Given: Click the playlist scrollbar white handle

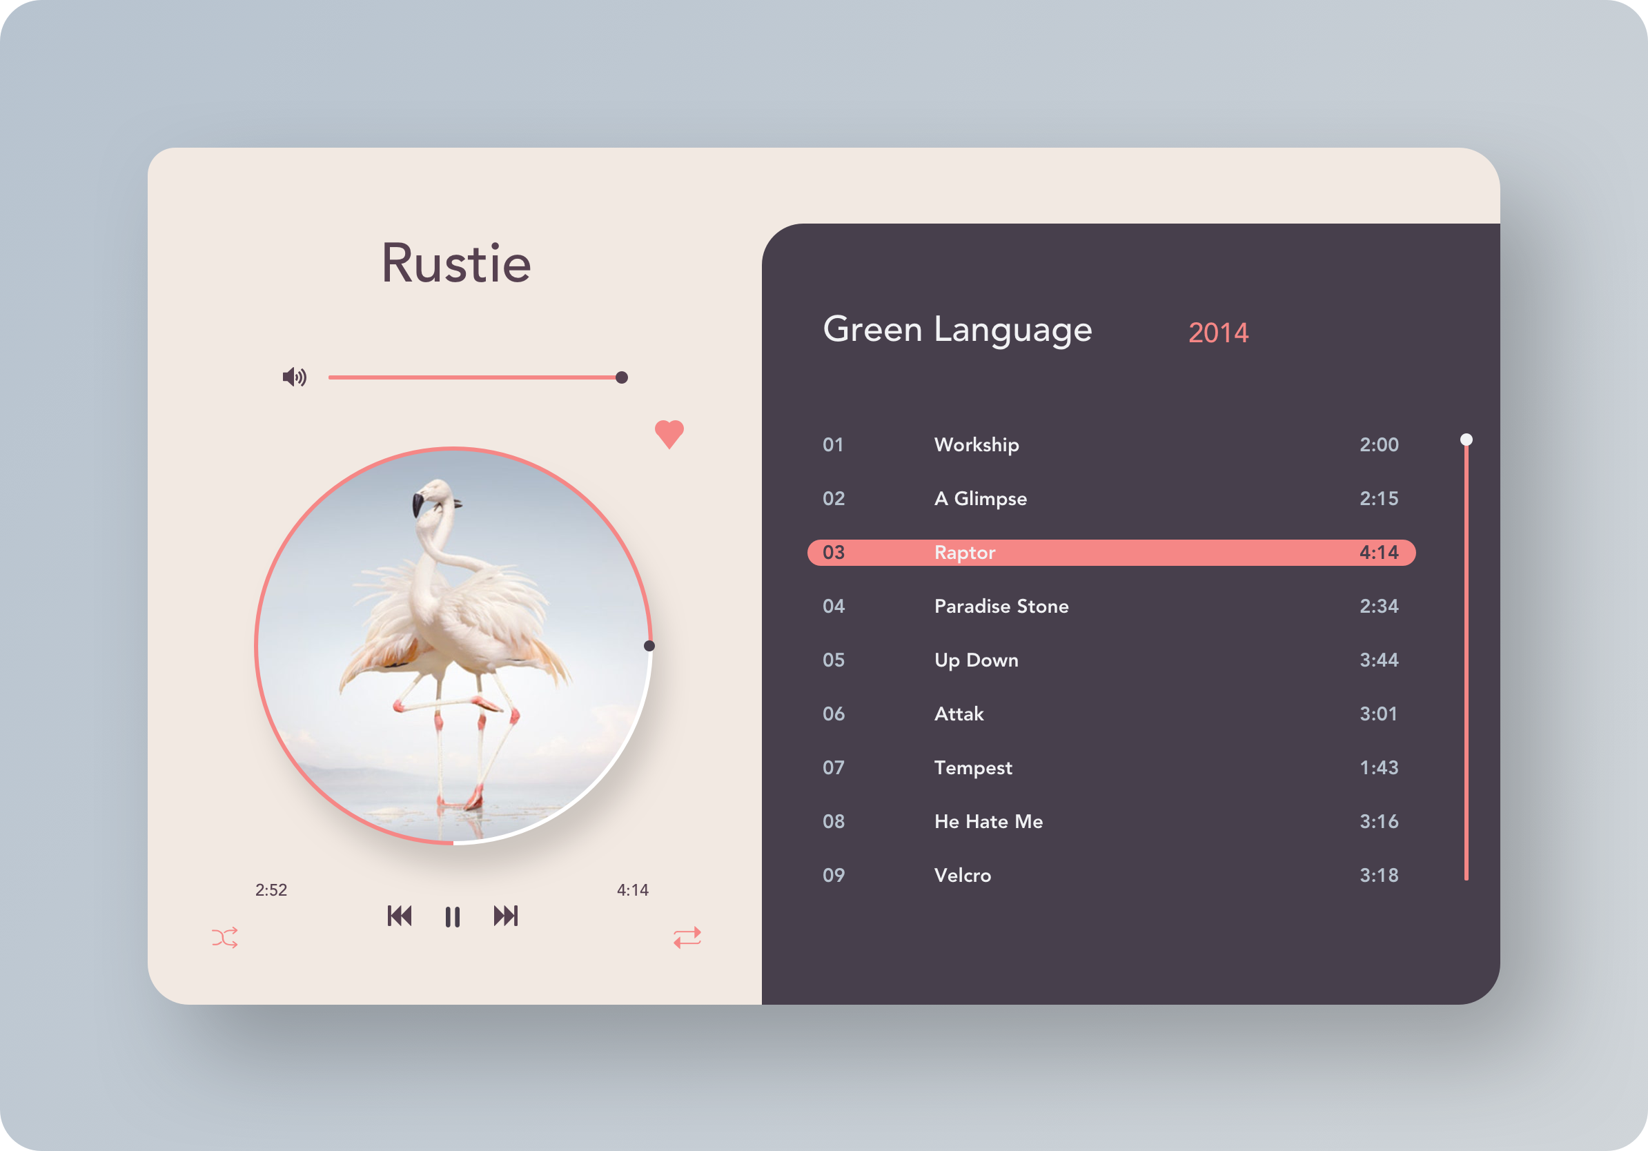Looking at the screenshot, I should click(1466, 439).
